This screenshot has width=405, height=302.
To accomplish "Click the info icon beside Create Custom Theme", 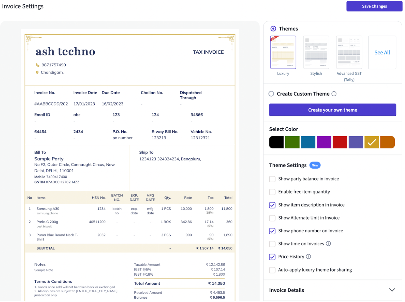I will point(334,94).
